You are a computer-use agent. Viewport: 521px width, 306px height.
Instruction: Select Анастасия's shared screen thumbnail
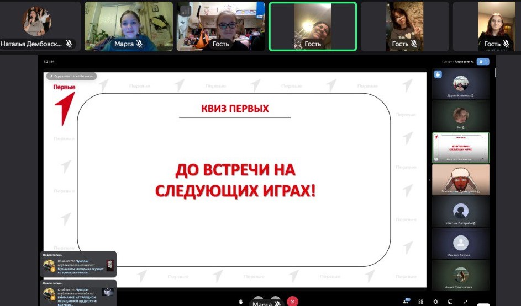460,148
